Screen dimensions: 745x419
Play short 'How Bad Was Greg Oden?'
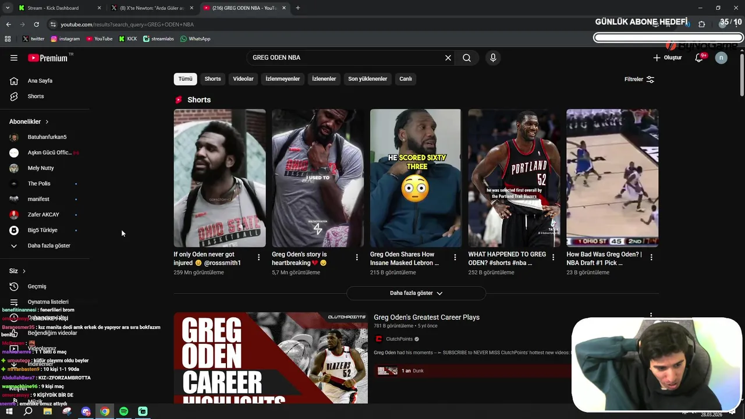[612, 178]
